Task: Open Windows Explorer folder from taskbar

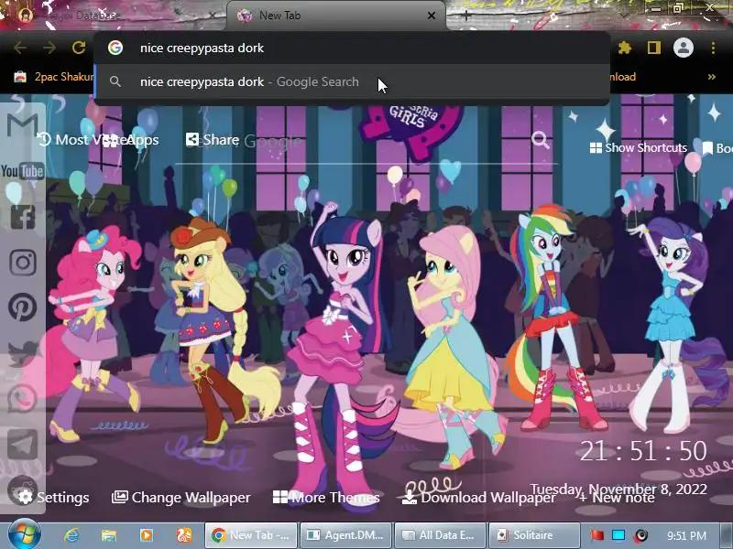Action: 108,535
